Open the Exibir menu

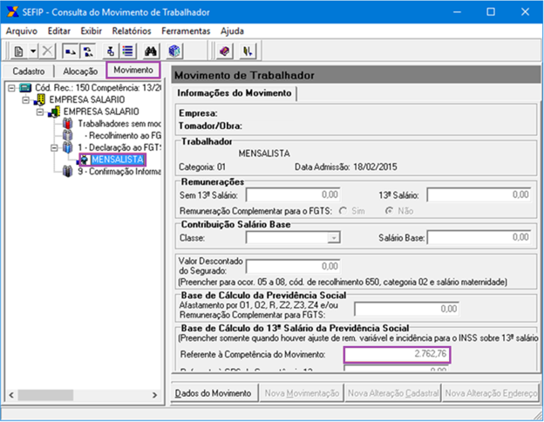click(92, 31)
